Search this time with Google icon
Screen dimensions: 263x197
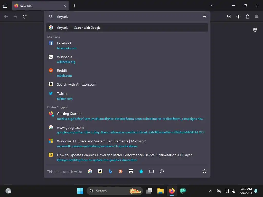90,171
